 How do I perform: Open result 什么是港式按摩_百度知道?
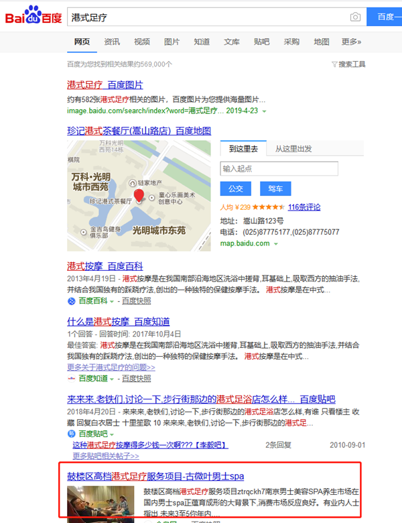119,322
